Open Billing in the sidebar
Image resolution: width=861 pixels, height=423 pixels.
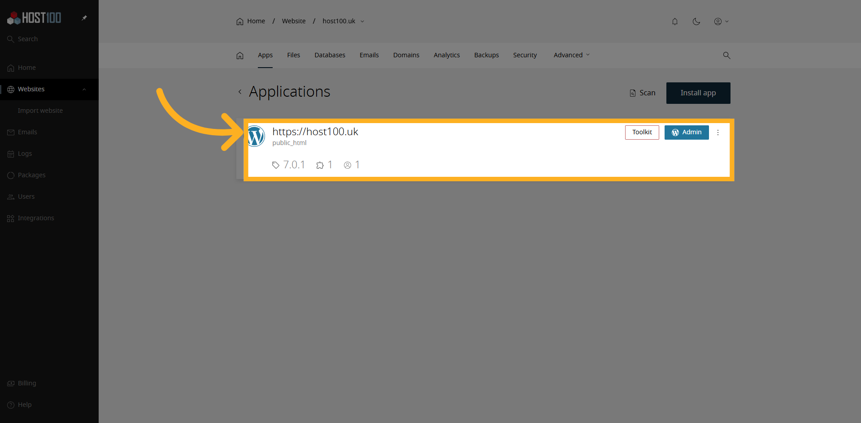(49, 383)
